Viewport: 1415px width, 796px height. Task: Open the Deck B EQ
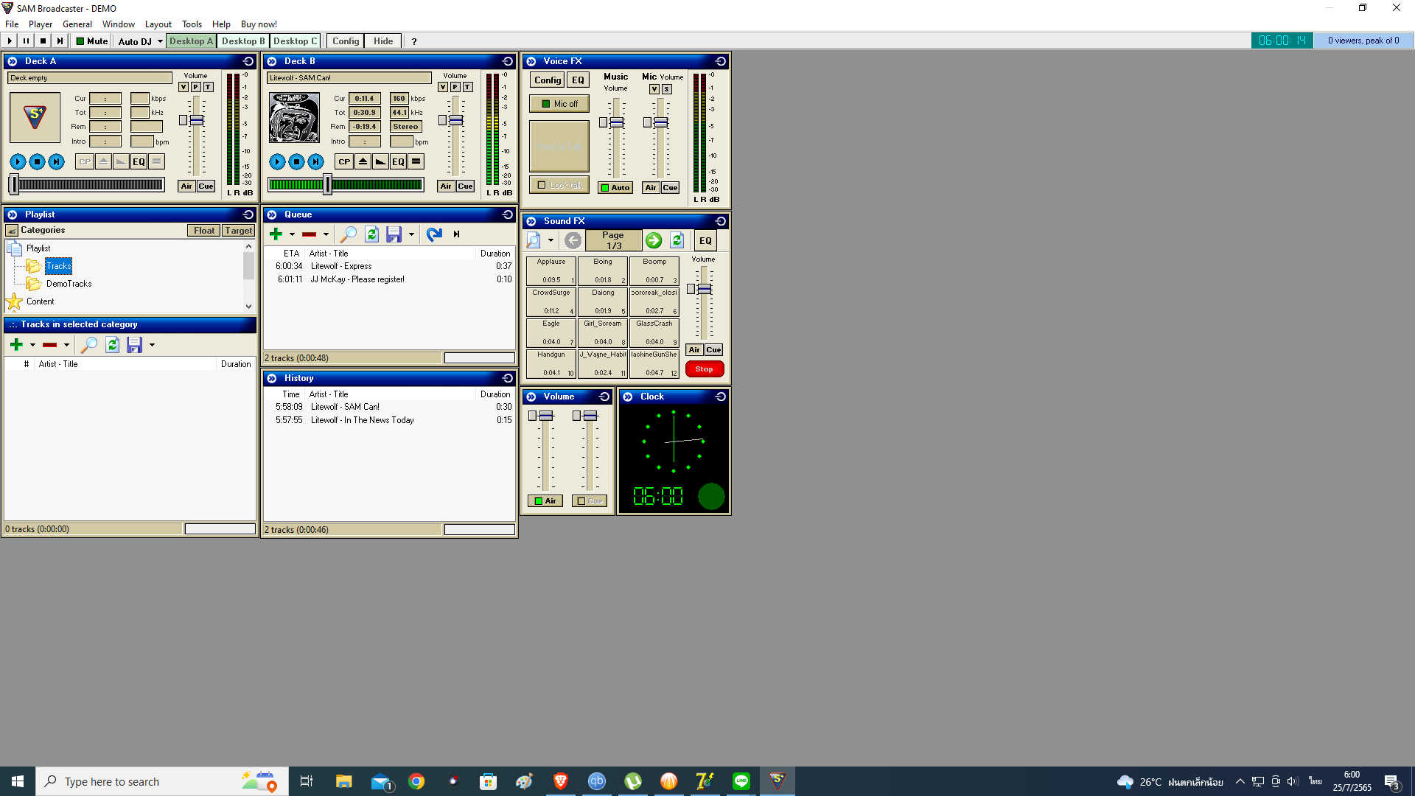click(398, 161)
